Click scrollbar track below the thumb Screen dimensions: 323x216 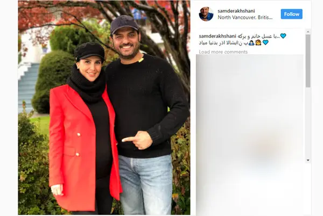tap(308, 123)
